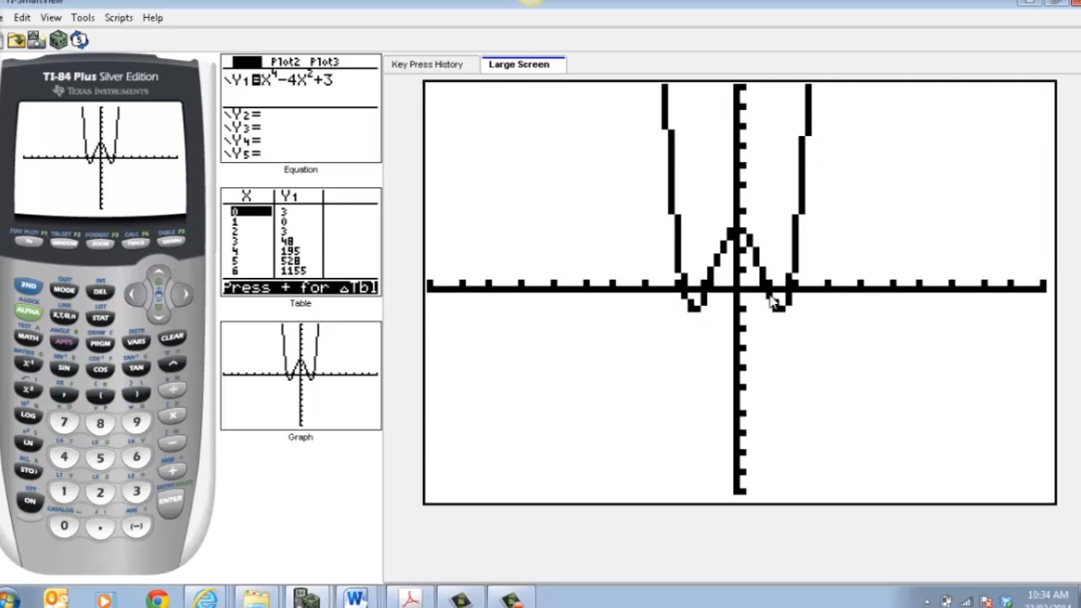Click the blue 2ND calculator key

point(29,286)
